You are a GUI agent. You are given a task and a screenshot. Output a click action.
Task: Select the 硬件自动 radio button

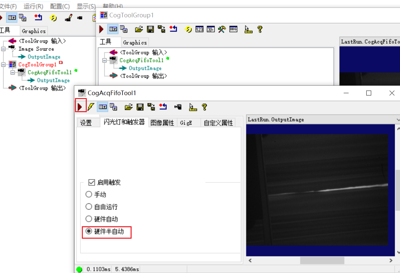pos(89,219)
